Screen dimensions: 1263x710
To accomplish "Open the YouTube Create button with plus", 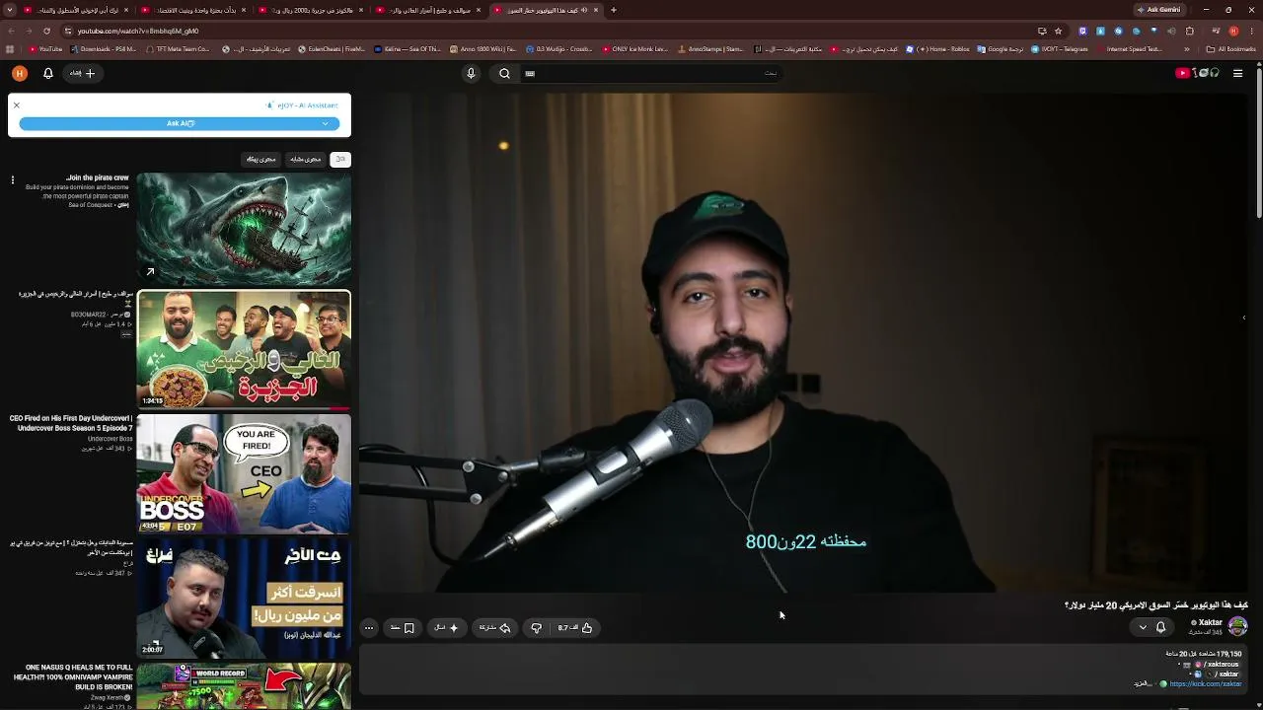I will point(82,73).
